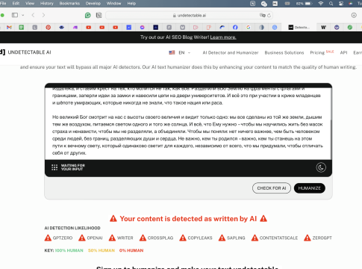Go to Undetectable AI home logo

(x=25, y=52)
